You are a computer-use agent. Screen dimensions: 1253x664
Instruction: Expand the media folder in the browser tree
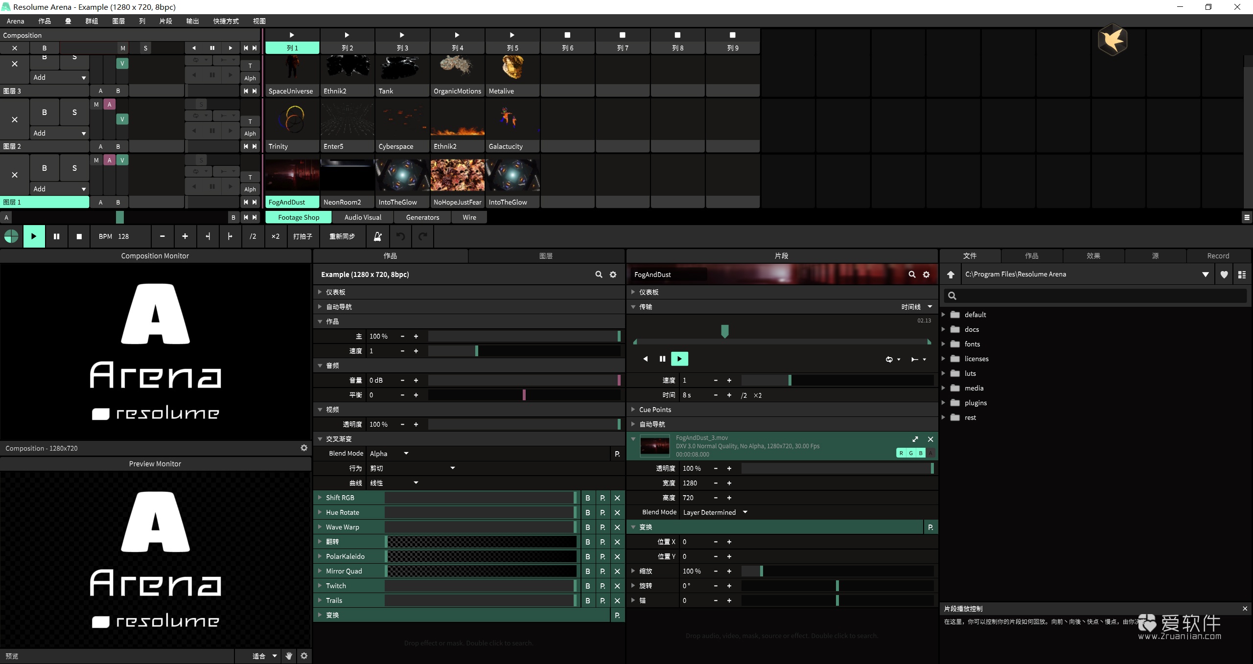click(944, 388)
